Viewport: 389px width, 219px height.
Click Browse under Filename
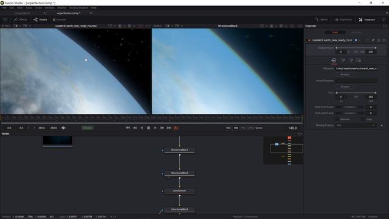(x=345, y=74)
